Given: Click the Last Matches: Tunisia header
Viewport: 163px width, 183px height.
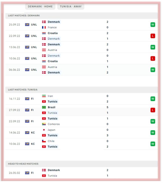Looking at the screenshot, I should (x=23, y=90).
